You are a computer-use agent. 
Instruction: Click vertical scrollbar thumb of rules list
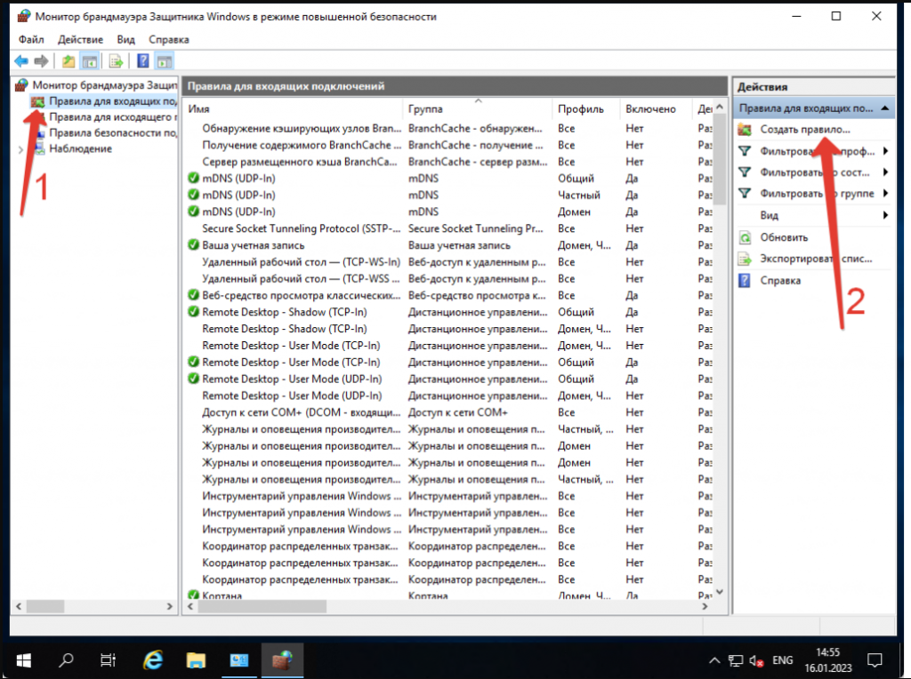click(720, 159)
